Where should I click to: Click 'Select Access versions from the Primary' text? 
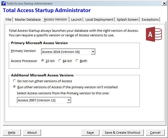click(63, 93)
